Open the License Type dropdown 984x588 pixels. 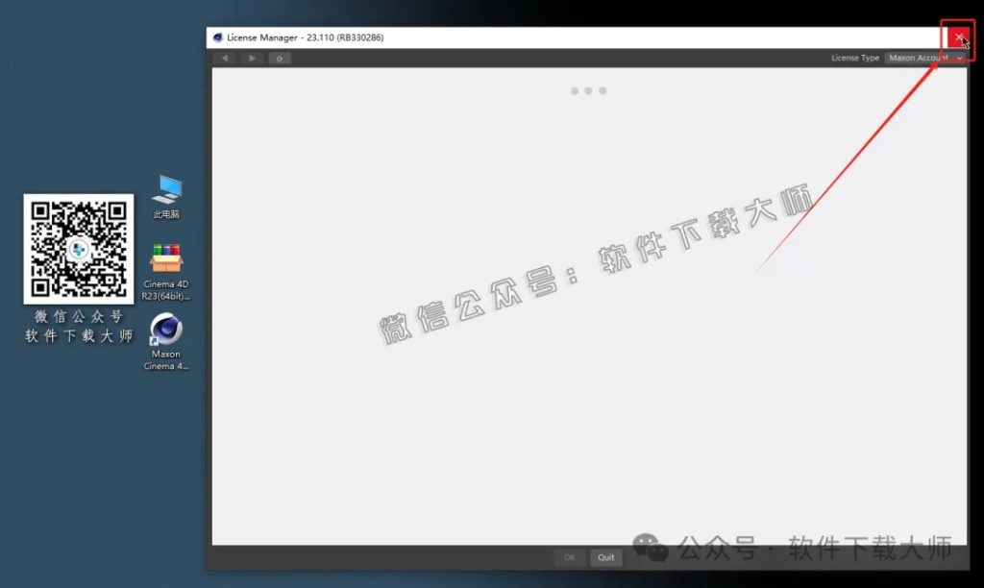(926, 58)
